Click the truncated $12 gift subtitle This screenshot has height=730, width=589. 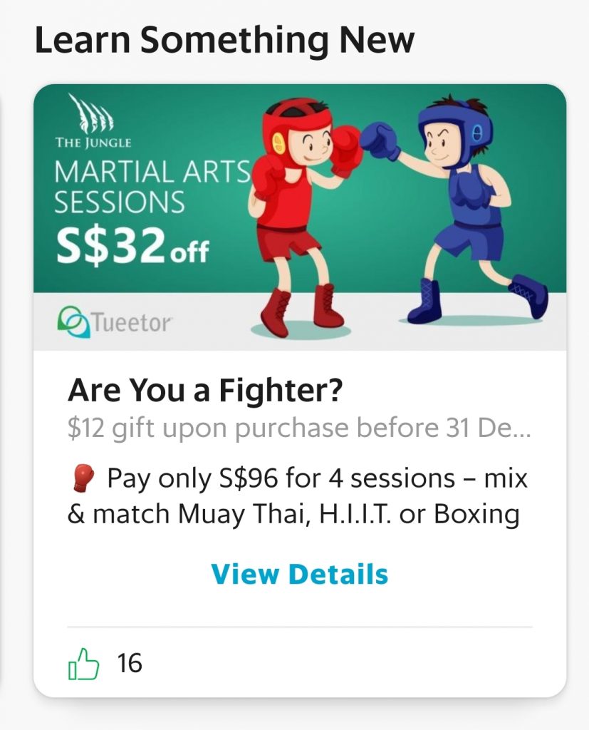click(x=298, y=428)
